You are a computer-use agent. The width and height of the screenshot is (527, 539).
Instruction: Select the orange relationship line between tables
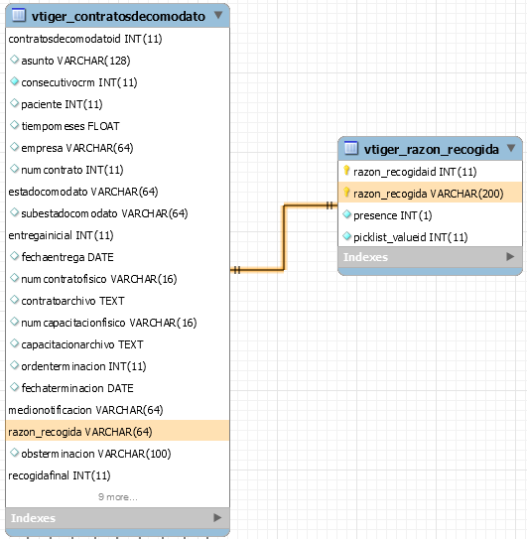284,237
